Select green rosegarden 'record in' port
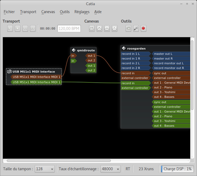The height and width of the screenshot is (176, 197). click(136, 83)
